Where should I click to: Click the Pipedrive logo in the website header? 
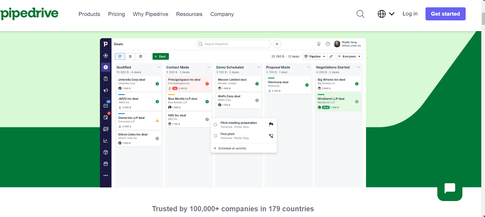(29, 14)
